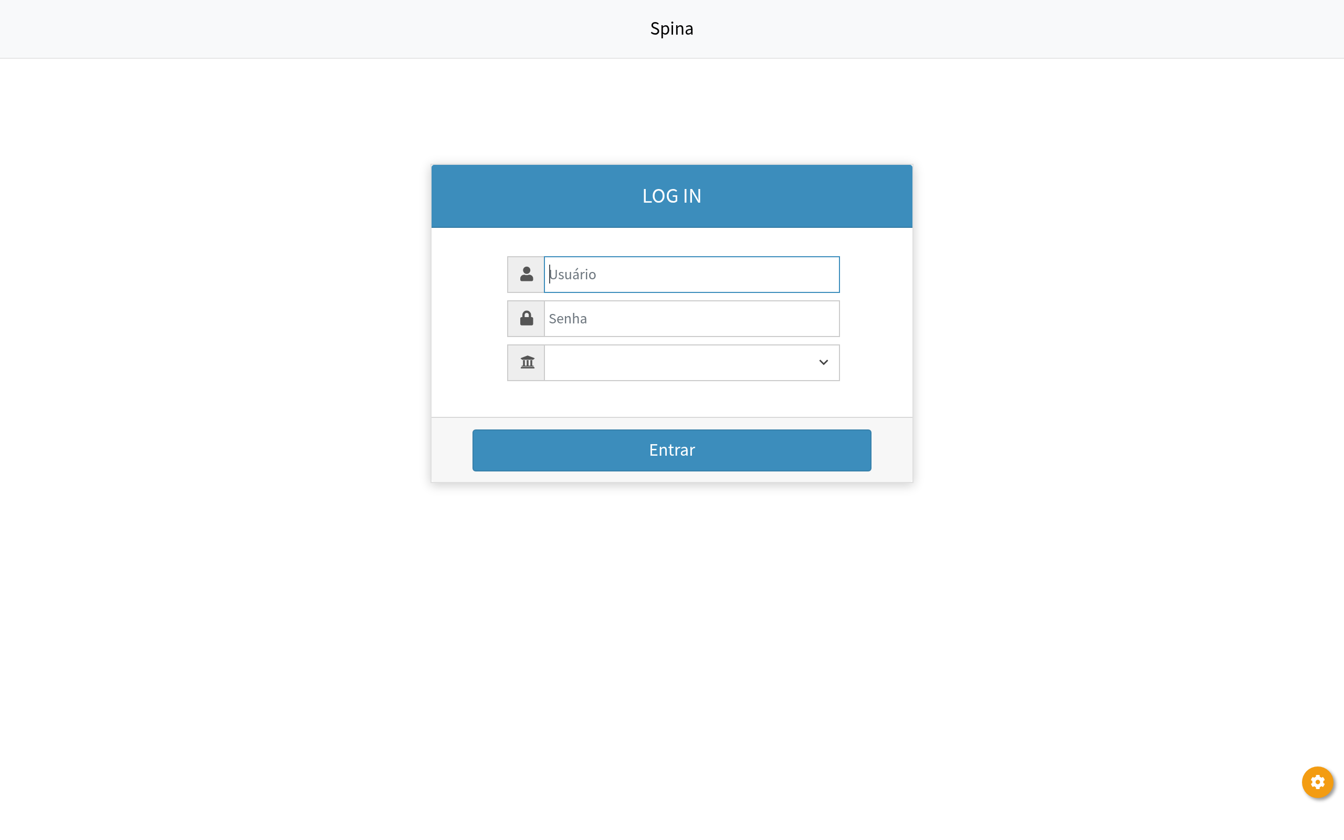Click the blue LOG IN banner
Screen dimensions: 1344x840
pos(528,196)
